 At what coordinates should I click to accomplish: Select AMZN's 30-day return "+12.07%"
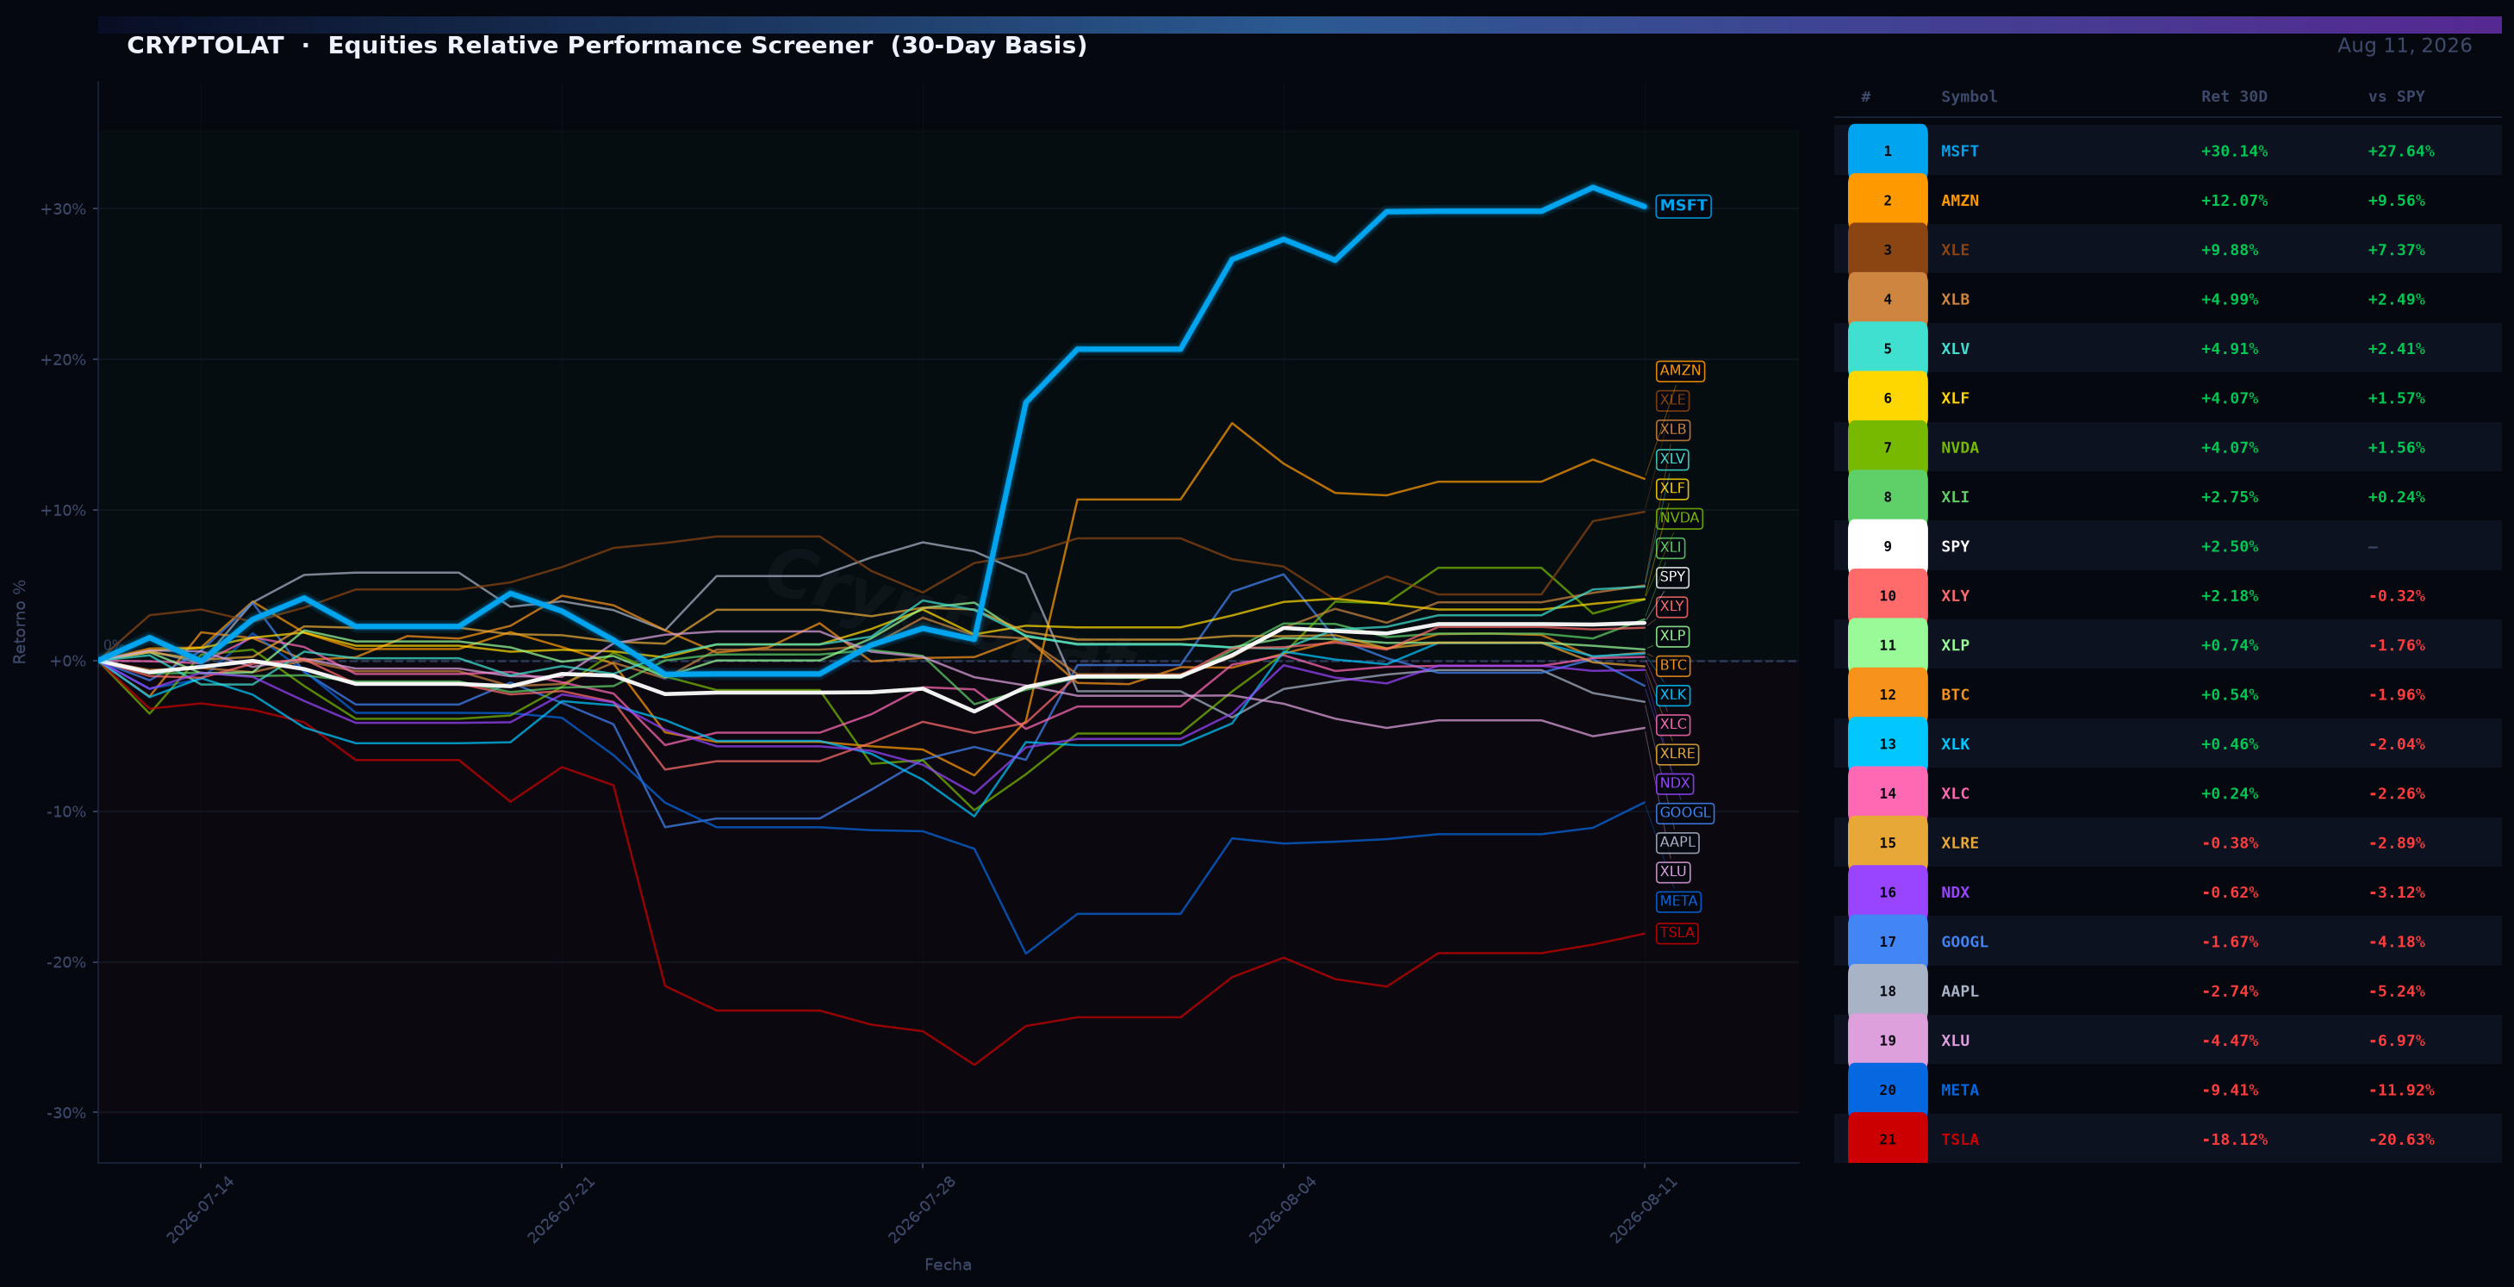point(2234,201)
